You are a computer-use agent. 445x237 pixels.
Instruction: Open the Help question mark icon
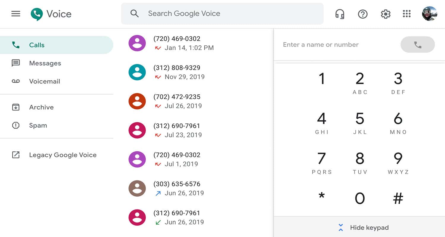tap(363, 14)
